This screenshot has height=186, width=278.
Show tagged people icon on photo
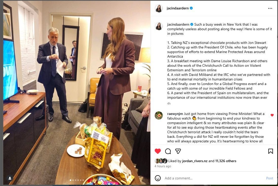(x=10, y=178)
